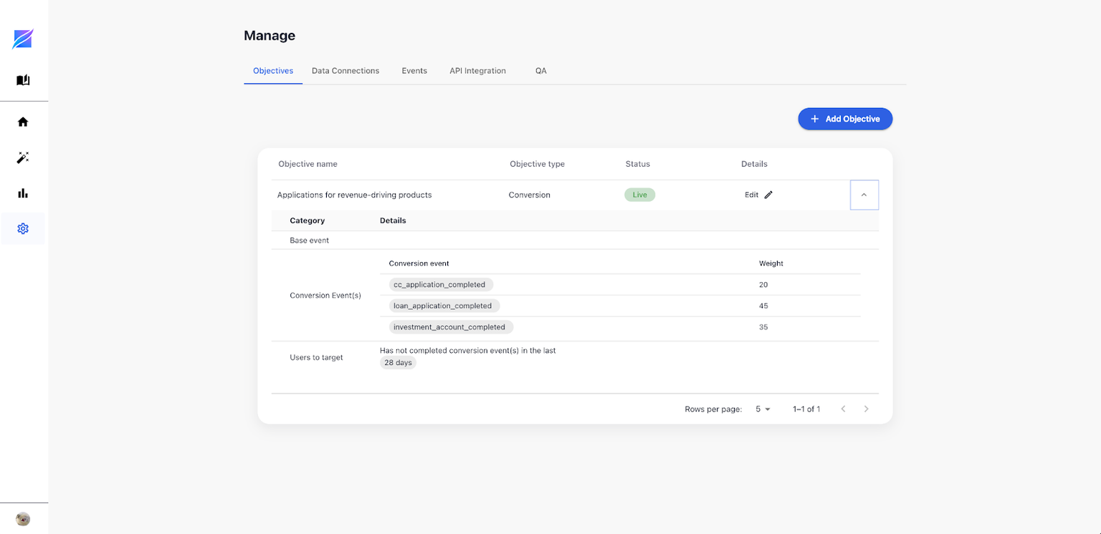
Task: Go to next page of results
Action: tap(866, 409)
